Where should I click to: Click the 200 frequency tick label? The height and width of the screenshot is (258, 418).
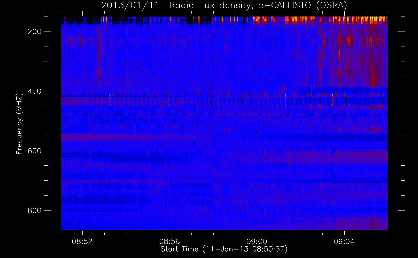[35, 31]
